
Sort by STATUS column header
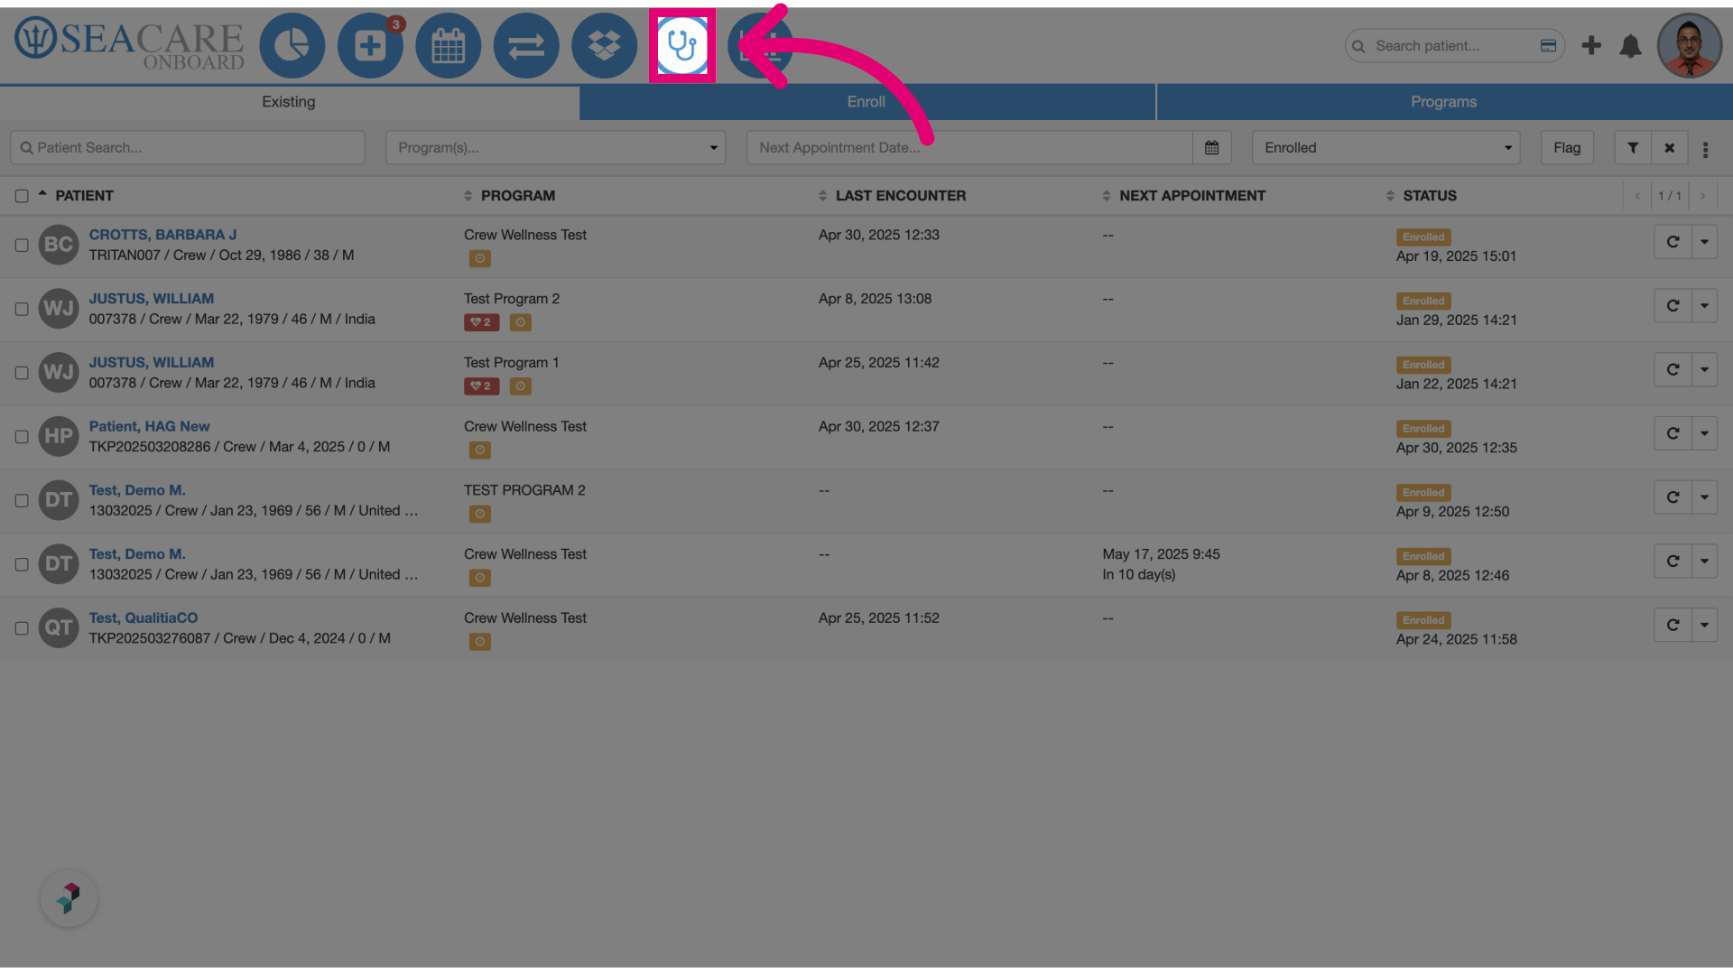1429,196
